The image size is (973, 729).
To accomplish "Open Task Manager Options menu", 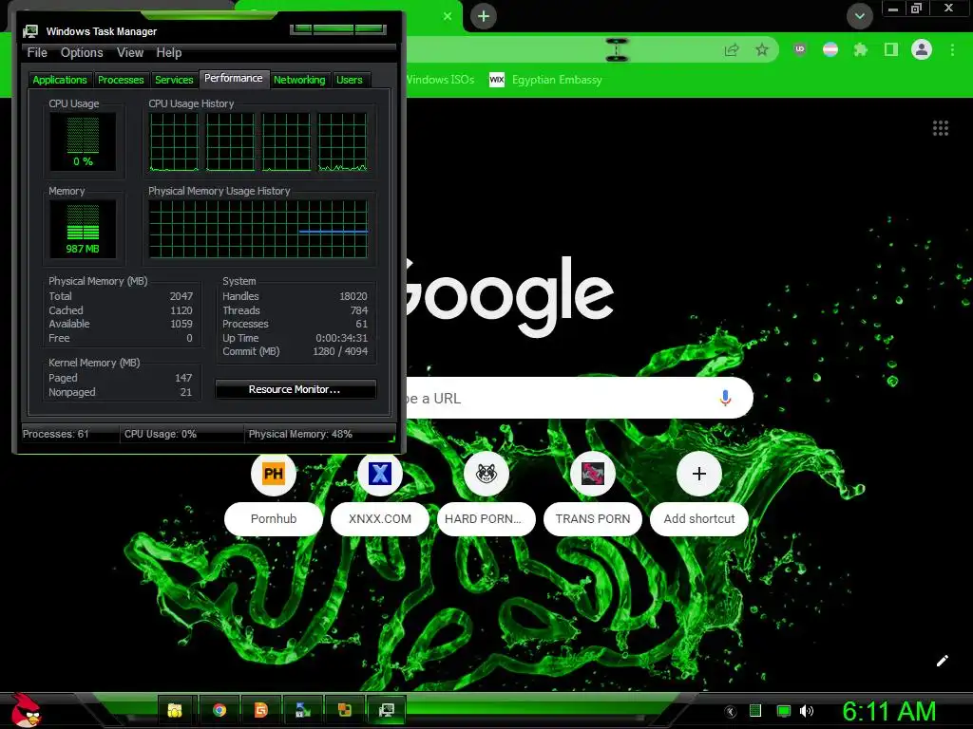I will point(82,53).
